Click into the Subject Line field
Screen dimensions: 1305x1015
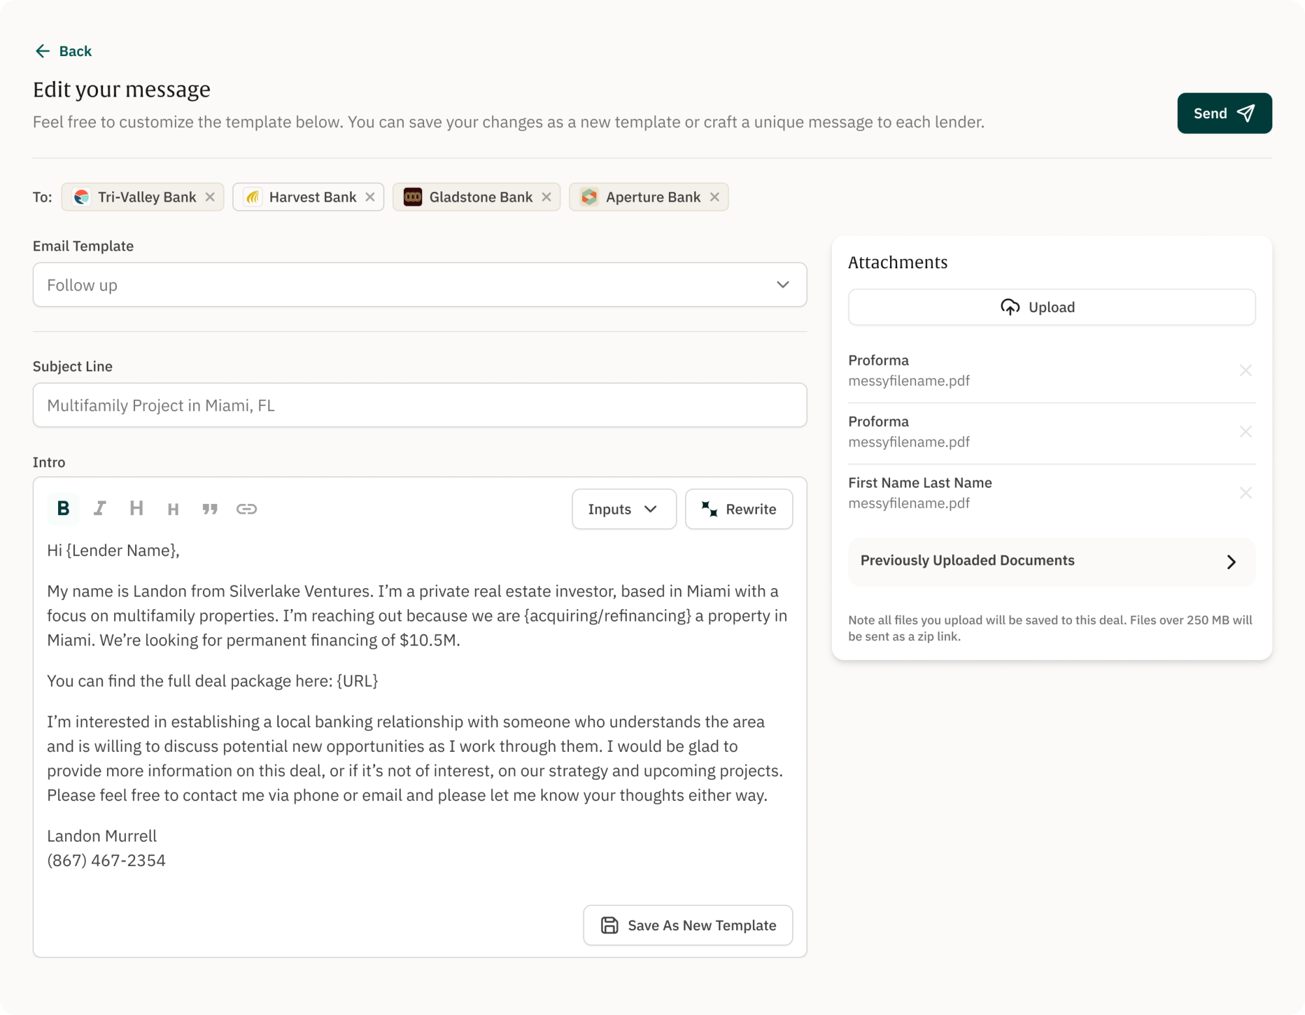[x=420, y=405]
